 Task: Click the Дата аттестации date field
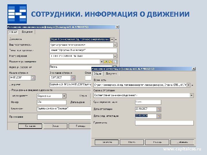146,109
